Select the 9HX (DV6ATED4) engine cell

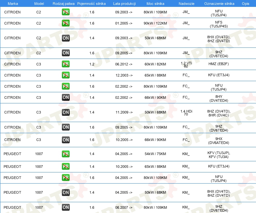tap(219, 141)
